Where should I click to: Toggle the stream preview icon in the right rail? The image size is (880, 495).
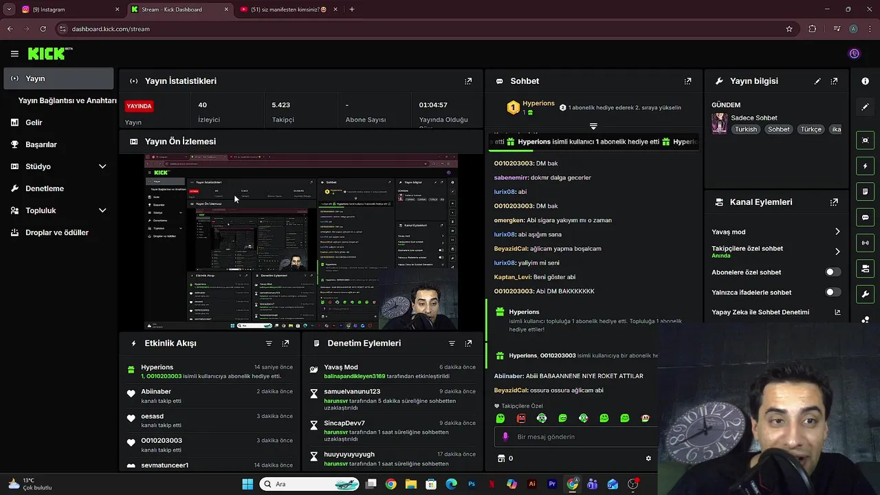coord(865,140)
